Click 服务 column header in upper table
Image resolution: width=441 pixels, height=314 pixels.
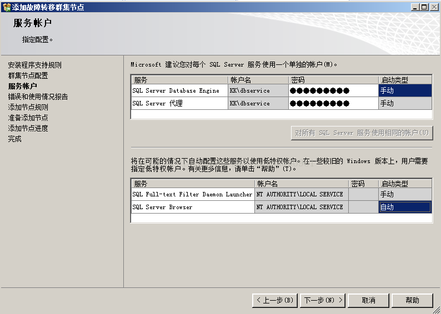[179, 80]
